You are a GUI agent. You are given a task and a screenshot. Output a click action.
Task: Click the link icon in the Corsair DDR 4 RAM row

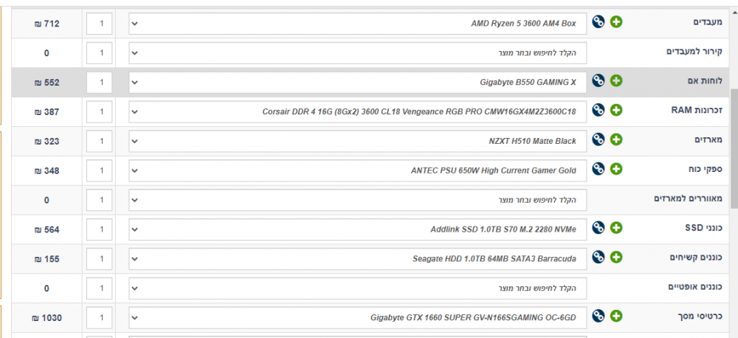pos(599,110)
